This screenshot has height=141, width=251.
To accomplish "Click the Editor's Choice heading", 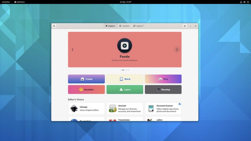I will click(76, 100).
